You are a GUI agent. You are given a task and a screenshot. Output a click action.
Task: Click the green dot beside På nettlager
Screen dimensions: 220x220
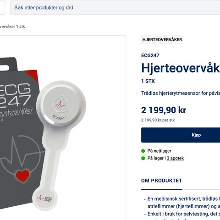[143, 151]
